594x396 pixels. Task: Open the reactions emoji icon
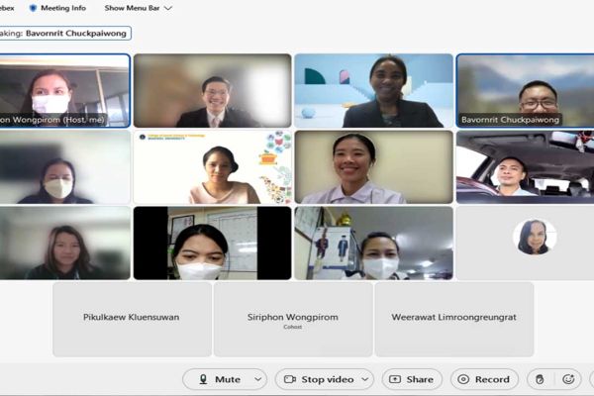pos(568,379)
